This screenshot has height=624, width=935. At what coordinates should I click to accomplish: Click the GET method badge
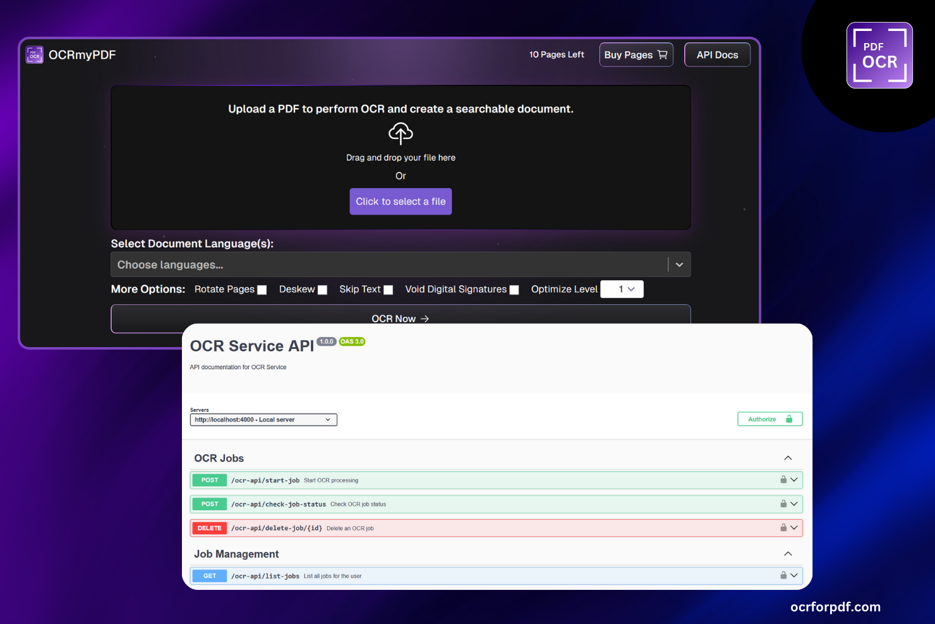tap(210, 576)
